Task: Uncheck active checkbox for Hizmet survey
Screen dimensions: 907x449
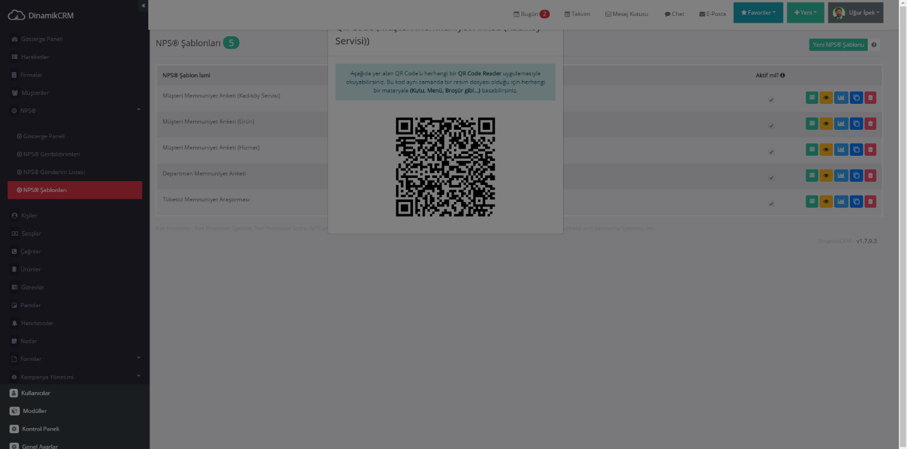Action: [x=771, y=152]
